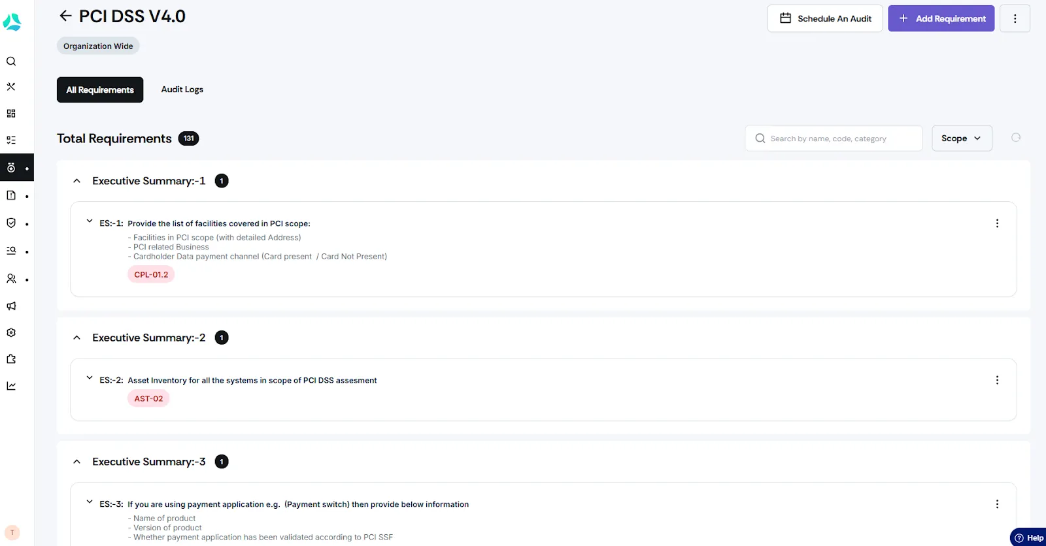Click the "Version of product" line
The height and width of the screenshot is (546, 1046).
(x=165, y=528)
